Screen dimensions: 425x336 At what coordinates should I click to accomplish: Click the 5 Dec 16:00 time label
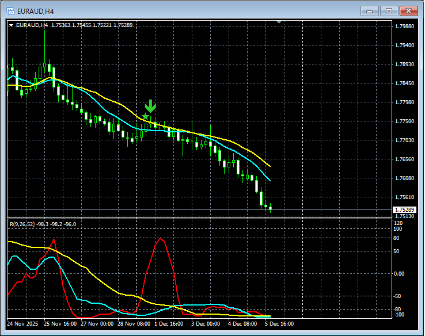279,324
